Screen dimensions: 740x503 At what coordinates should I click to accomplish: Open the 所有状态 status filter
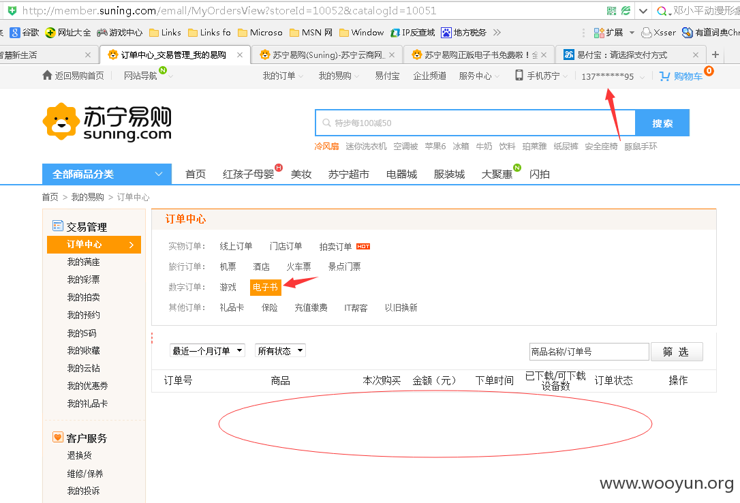(280, 350)
